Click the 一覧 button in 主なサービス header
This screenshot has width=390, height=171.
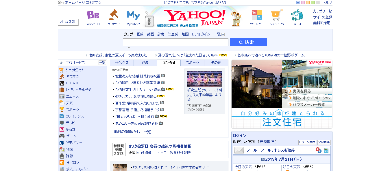[102, 63]
